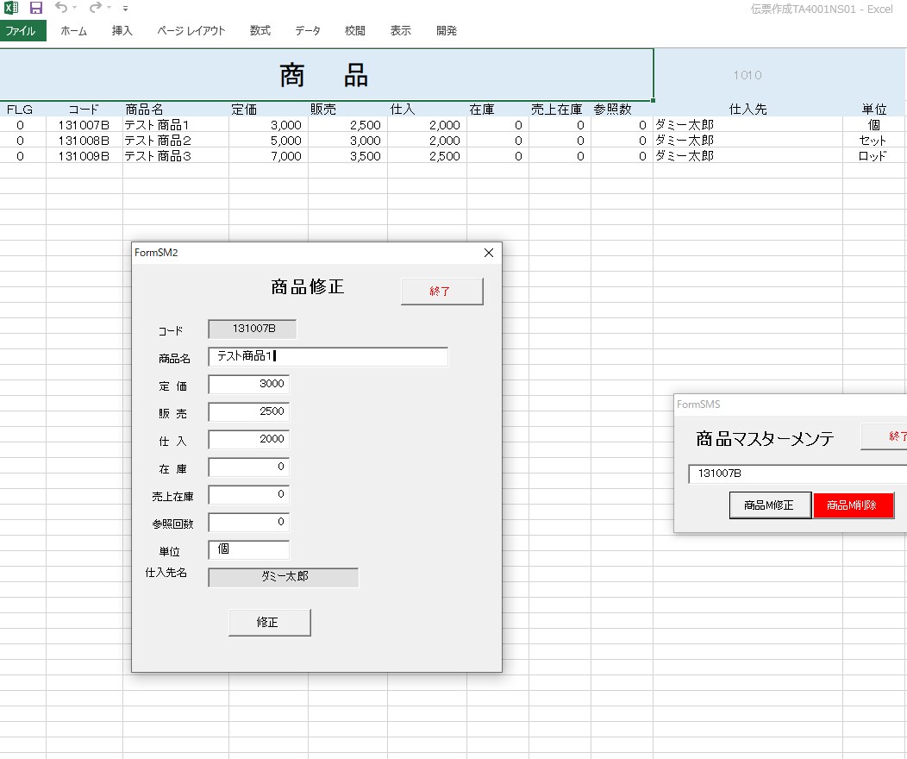Image resolution: width=907 pixels, height=759 pixels.
Task: Click the 在庫 input field
Action: click(x=248, y=467)
